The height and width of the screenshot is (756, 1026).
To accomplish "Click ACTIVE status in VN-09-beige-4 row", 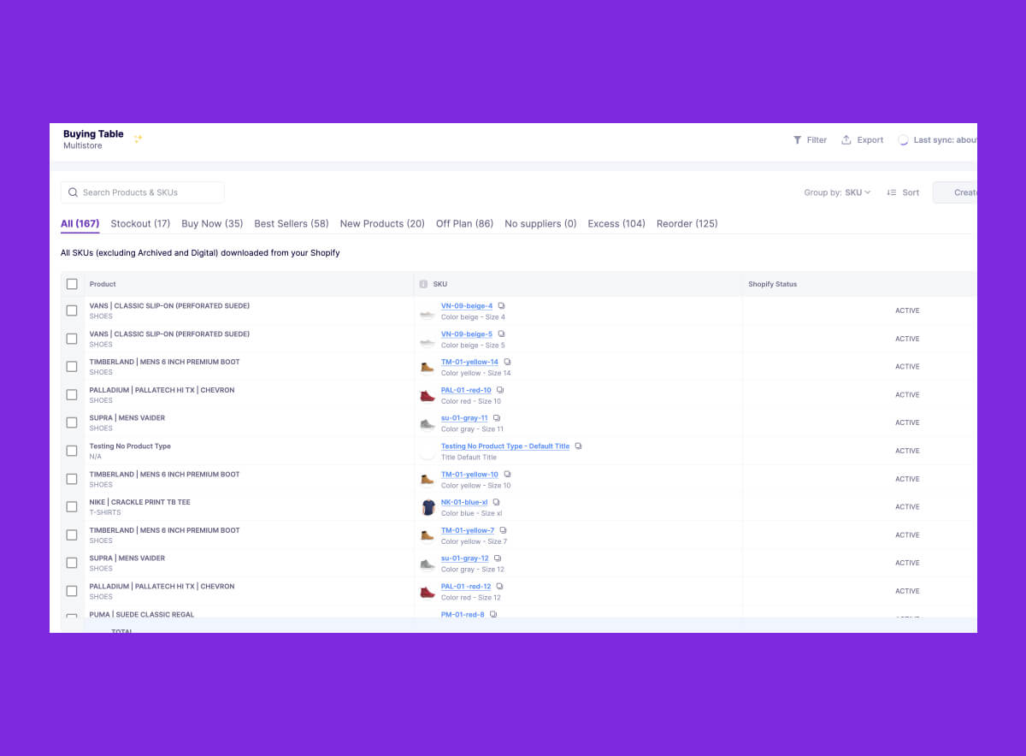I will (907, 311).
